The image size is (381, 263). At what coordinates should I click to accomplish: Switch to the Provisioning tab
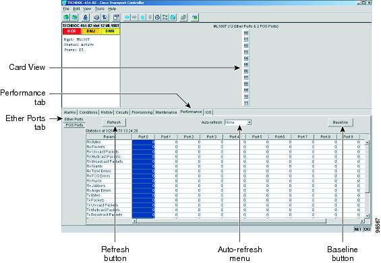[x=142, y=112]
